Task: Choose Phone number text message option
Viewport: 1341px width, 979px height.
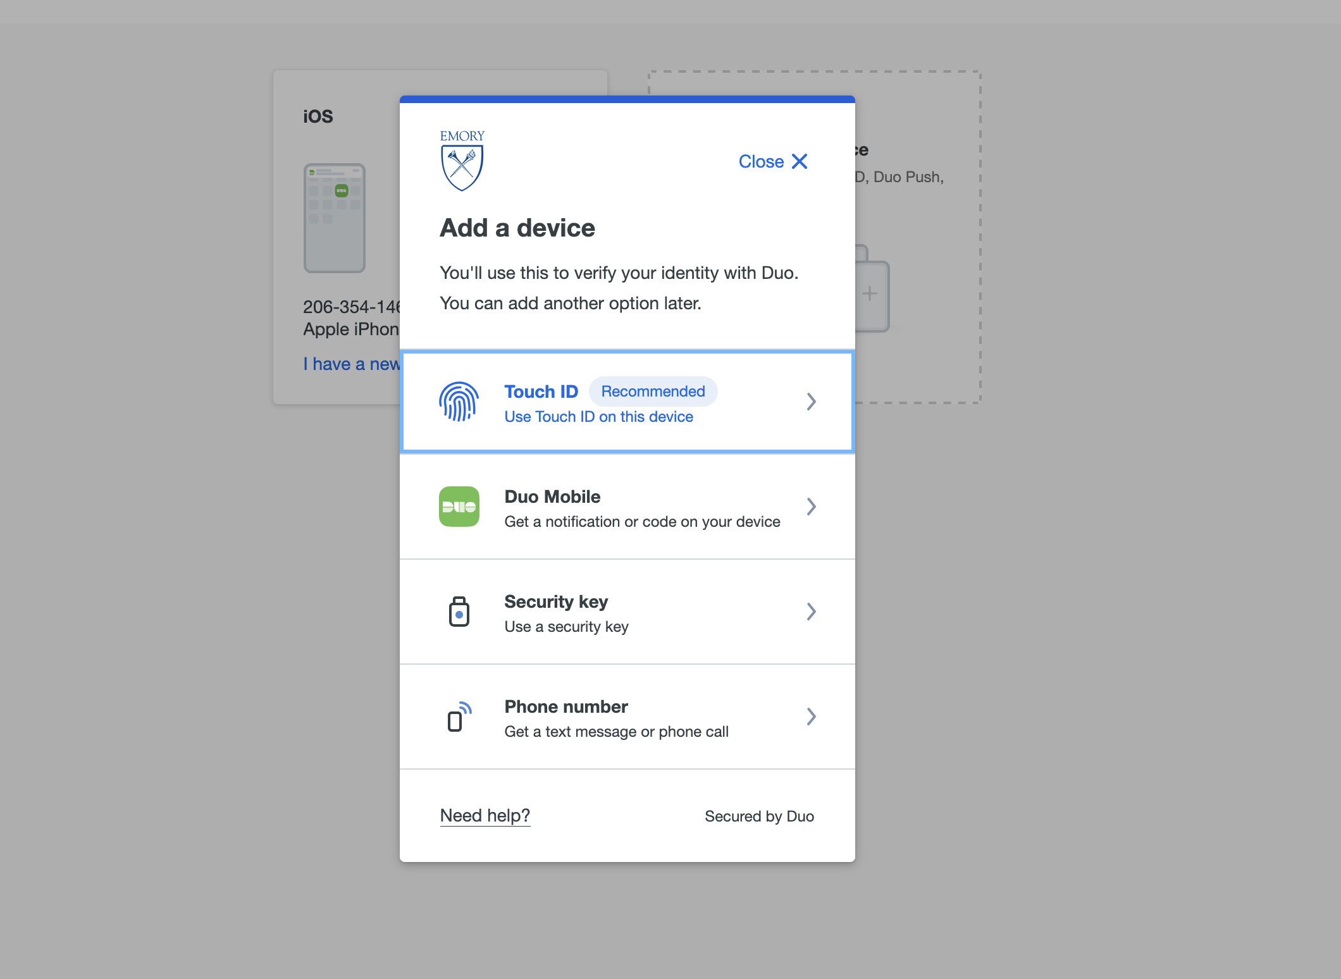Action: [x=627, y=717]
